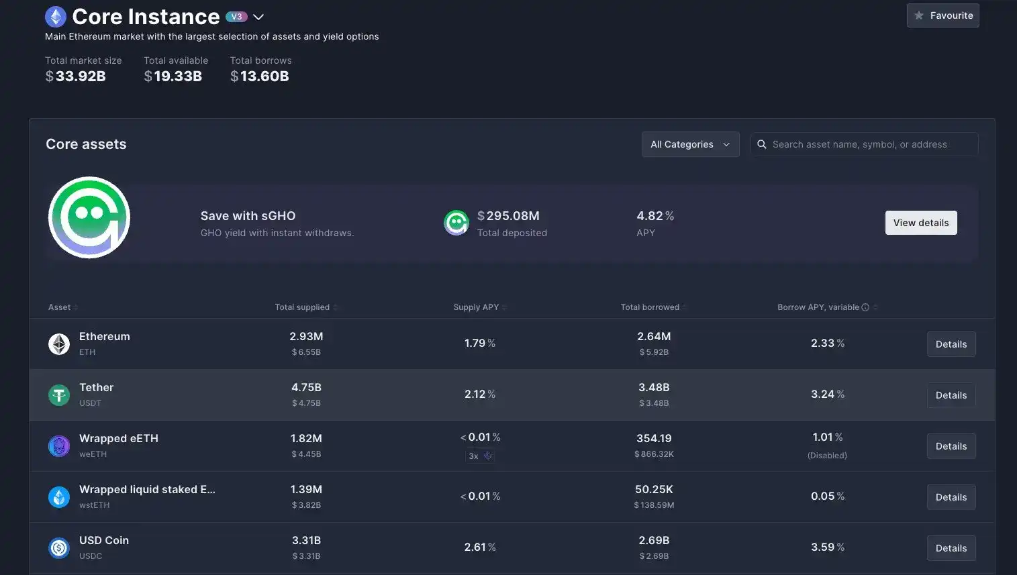Toggle sorting on the Supply APY column
Image resolution: width=1017 pixels, height=575 pixels.
[506, 306]
